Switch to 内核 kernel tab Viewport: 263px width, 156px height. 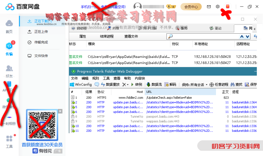coord(113,28)
